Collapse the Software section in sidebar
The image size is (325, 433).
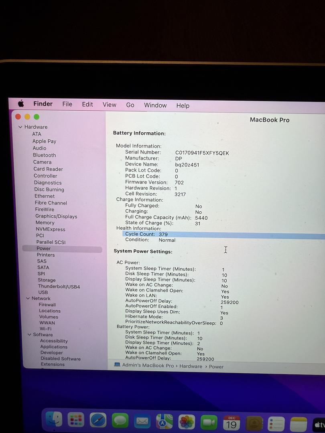(x=29, y=335)
